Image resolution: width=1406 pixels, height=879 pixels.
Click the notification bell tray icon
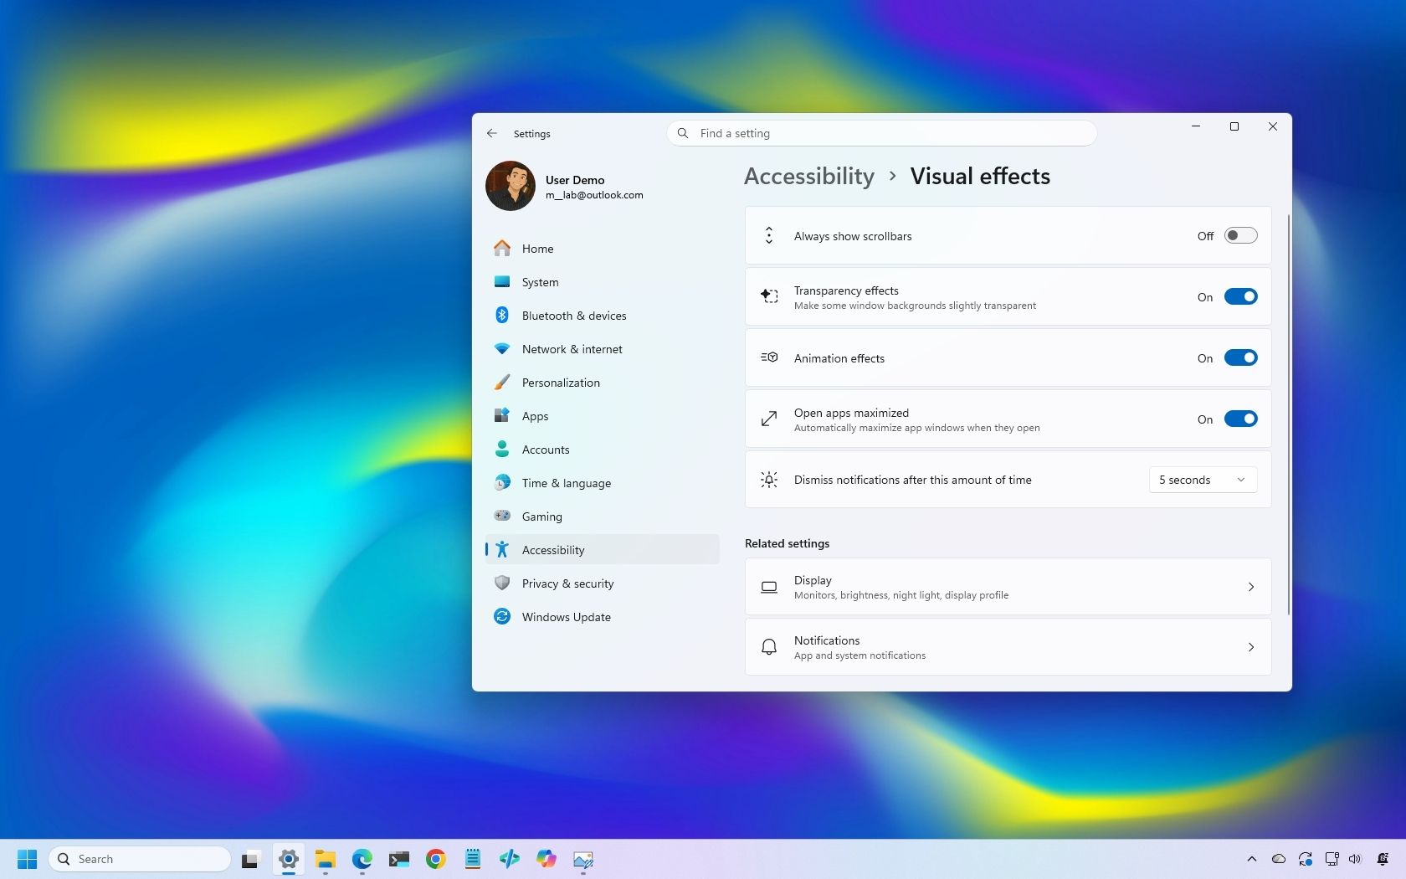(x=1383, y=859)
